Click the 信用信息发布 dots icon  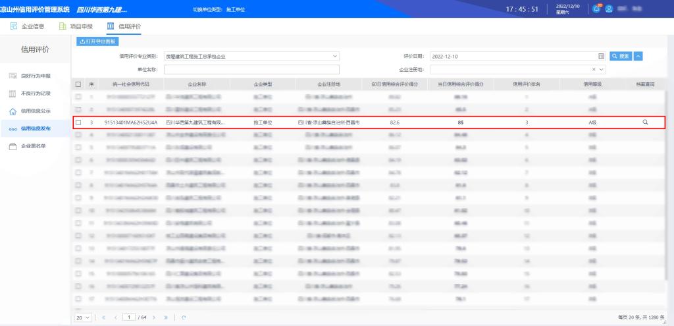pos(13,128)
